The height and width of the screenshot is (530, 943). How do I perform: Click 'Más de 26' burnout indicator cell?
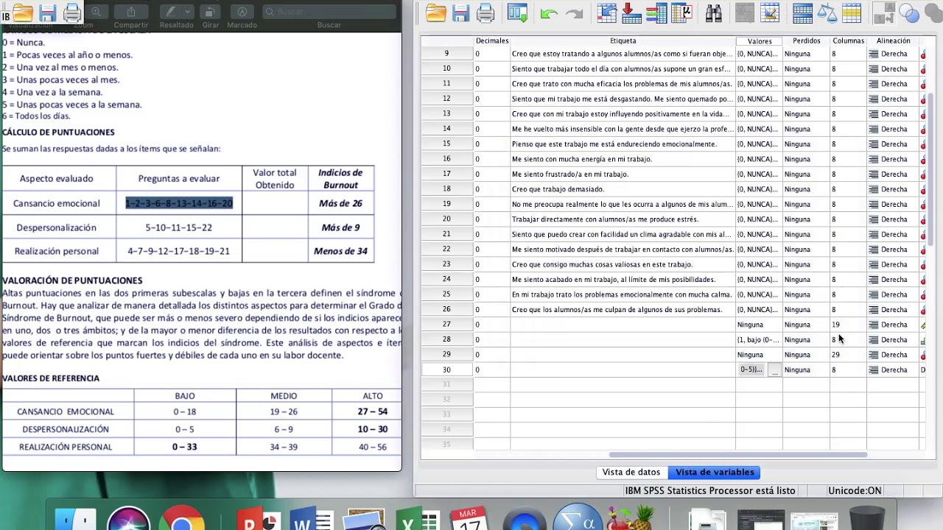(x=340, y=203)
